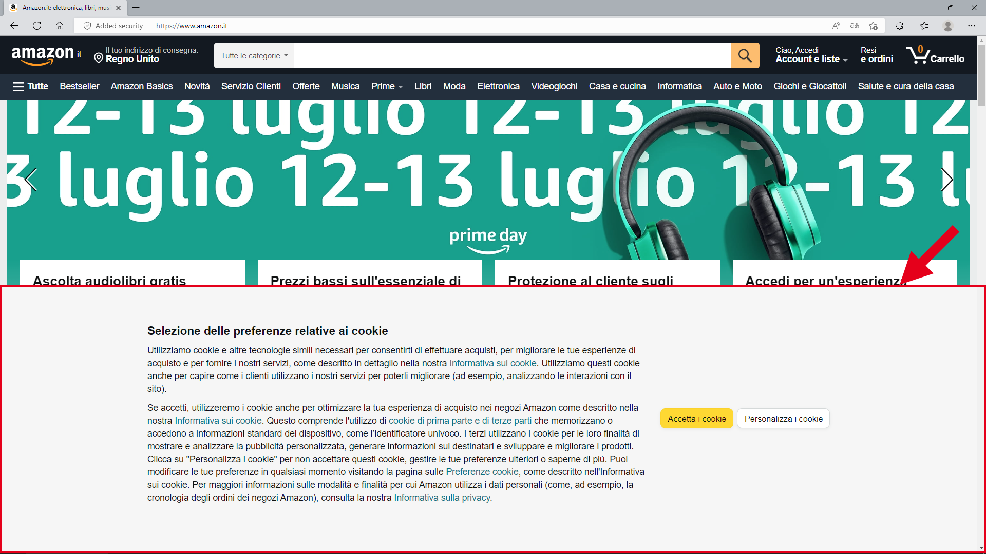
Task: Open the Tutte le categorie dropdown
Action: coord(254,55)
